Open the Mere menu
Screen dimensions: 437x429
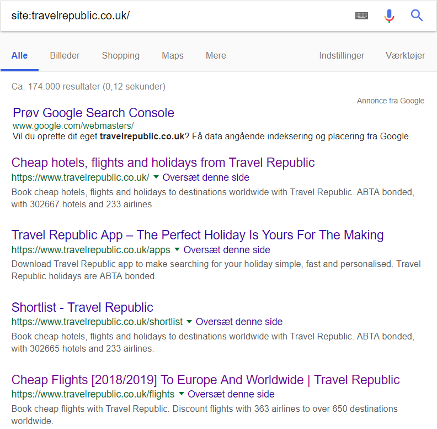216,56
